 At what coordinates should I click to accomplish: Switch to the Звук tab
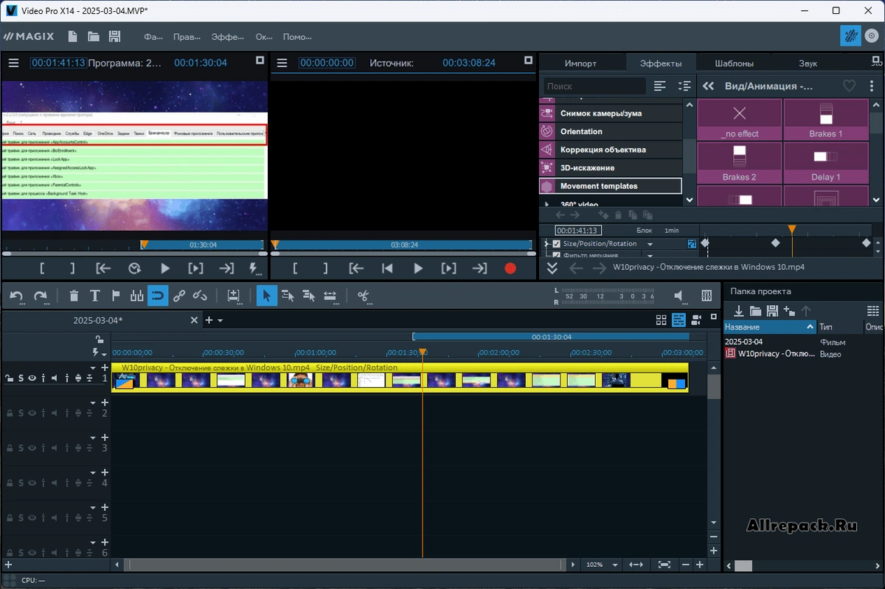click(x=808, y=63)
